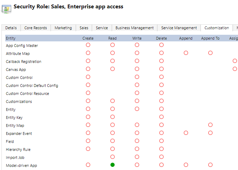
Task: Toggle Delete privilege for Entity Key
Action: 161,117
